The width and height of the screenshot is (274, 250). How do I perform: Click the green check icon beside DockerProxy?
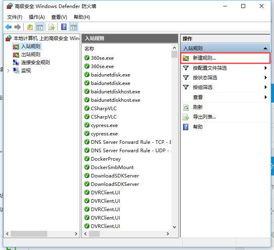coord(87,159)
